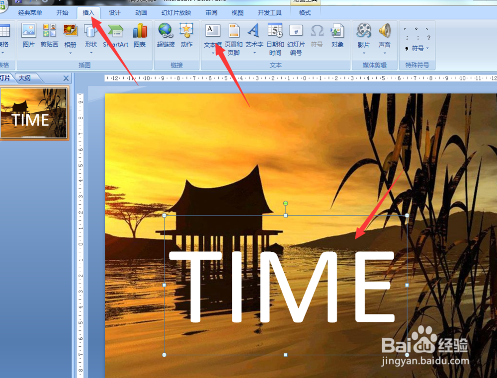
Task: Insert the question mark special symbol
Action: tap(428, 38)
